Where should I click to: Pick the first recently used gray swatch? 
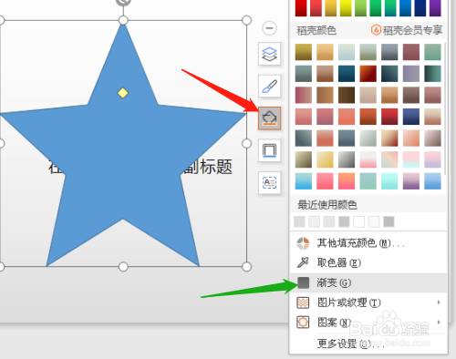(x=299, y=221)
